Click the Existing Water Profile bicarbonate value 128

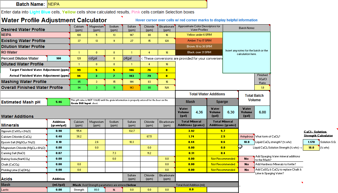(x=167, y=41)
